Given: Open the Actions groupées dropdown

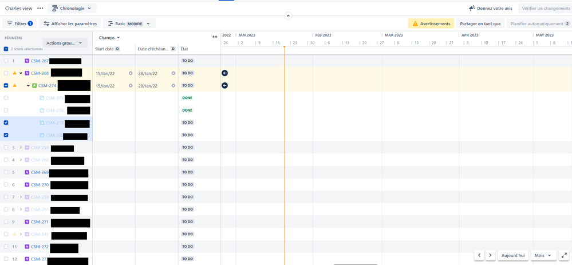Looking at the screenshot, I should click(65, 43).
